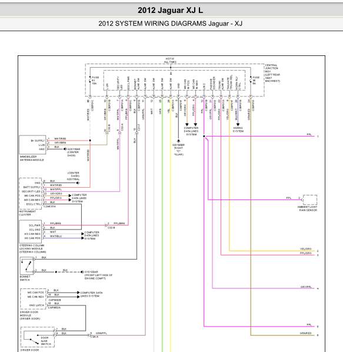
Task: Click the 'B+ SUPPLY' pin label
Action: pyautogui.click(x=38, y=141)
